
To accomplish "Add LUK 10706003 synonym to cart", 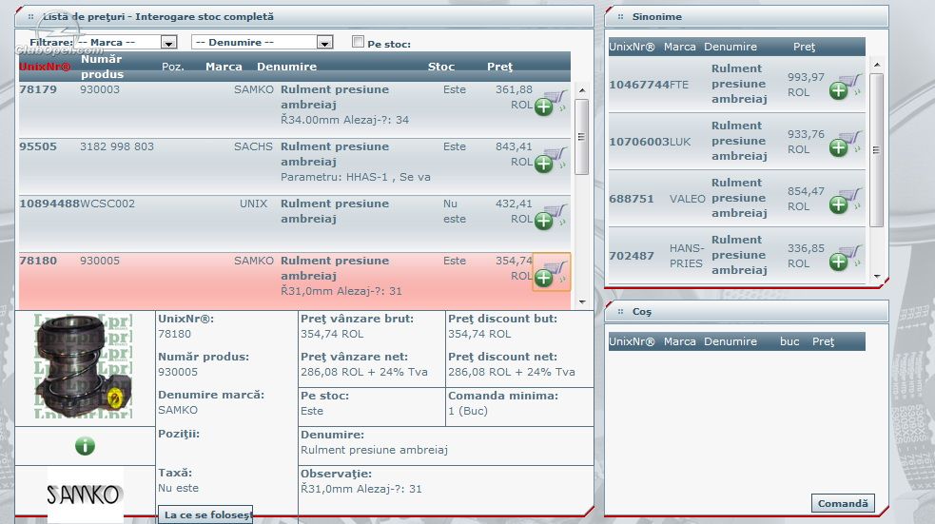I will pyautogui.click(x=846, y=144).
